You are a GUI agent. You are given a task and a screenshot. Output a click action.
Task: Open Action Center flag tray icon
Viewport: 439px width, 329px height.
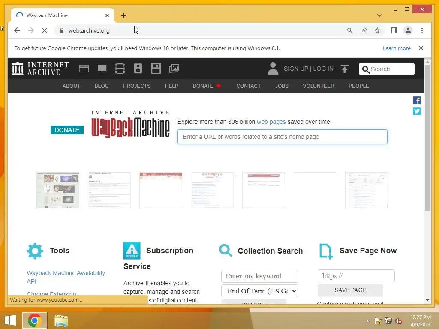(378, 321)
